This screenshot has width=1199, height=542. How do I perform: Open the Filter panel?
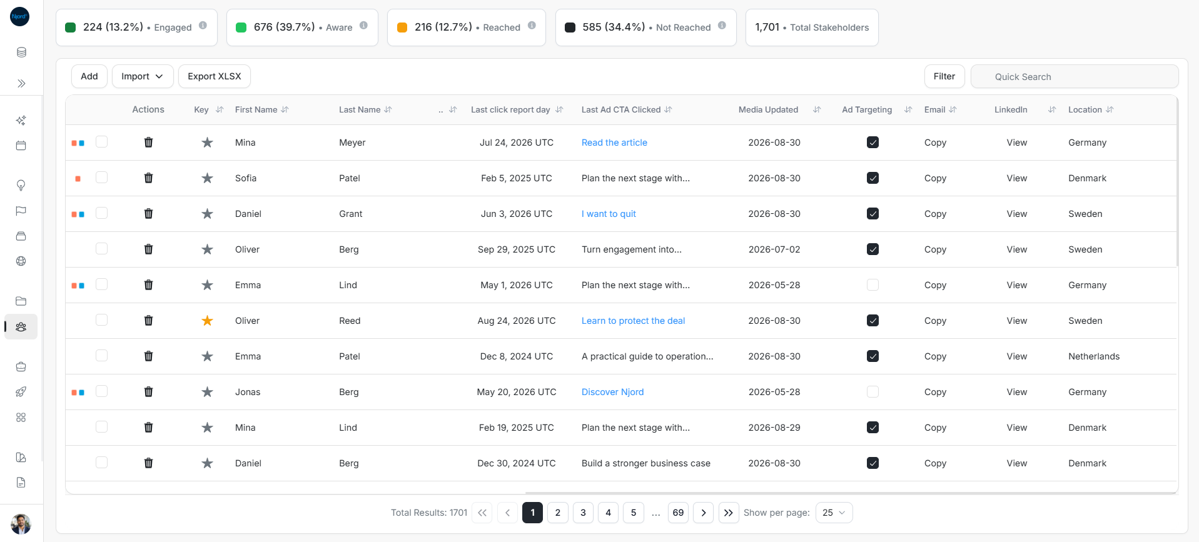(x=944, y=76)
